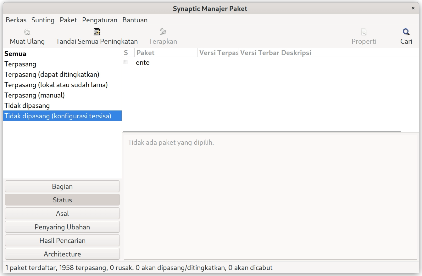Image resolution: width=422 pixels, height=276 pixels.
Task: Choose the Tidak dipasang filter entry
Action: (x=27, y=106)
